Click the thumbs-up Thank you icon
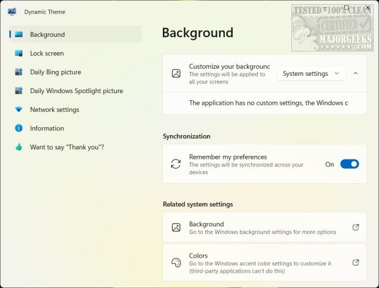 pyautogui.click(x=19, y=147)
